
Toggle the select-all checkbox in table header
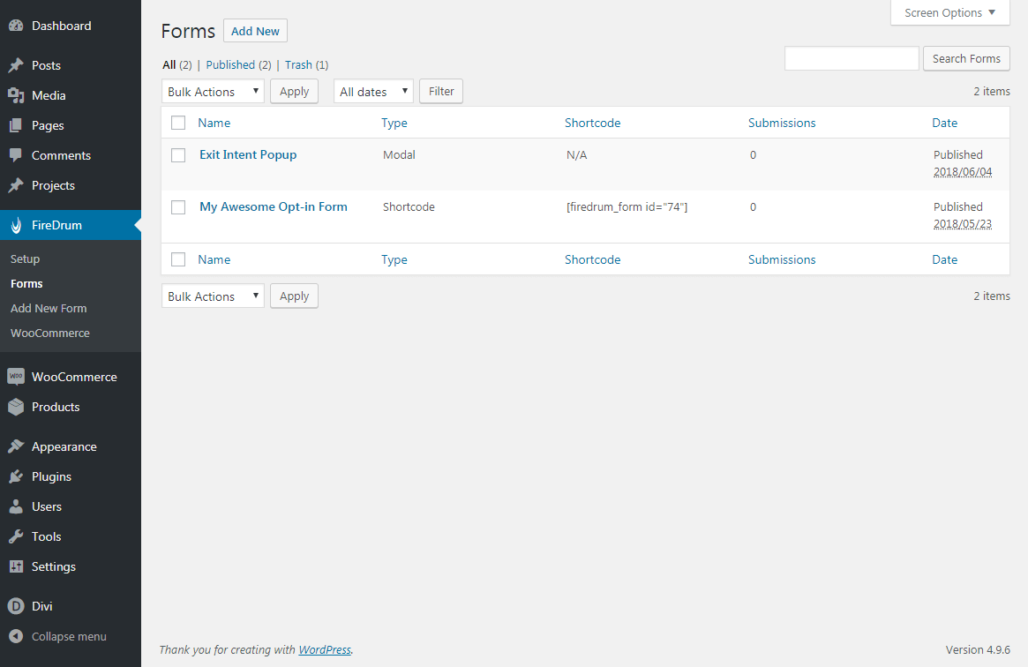(x=178, y=123)
